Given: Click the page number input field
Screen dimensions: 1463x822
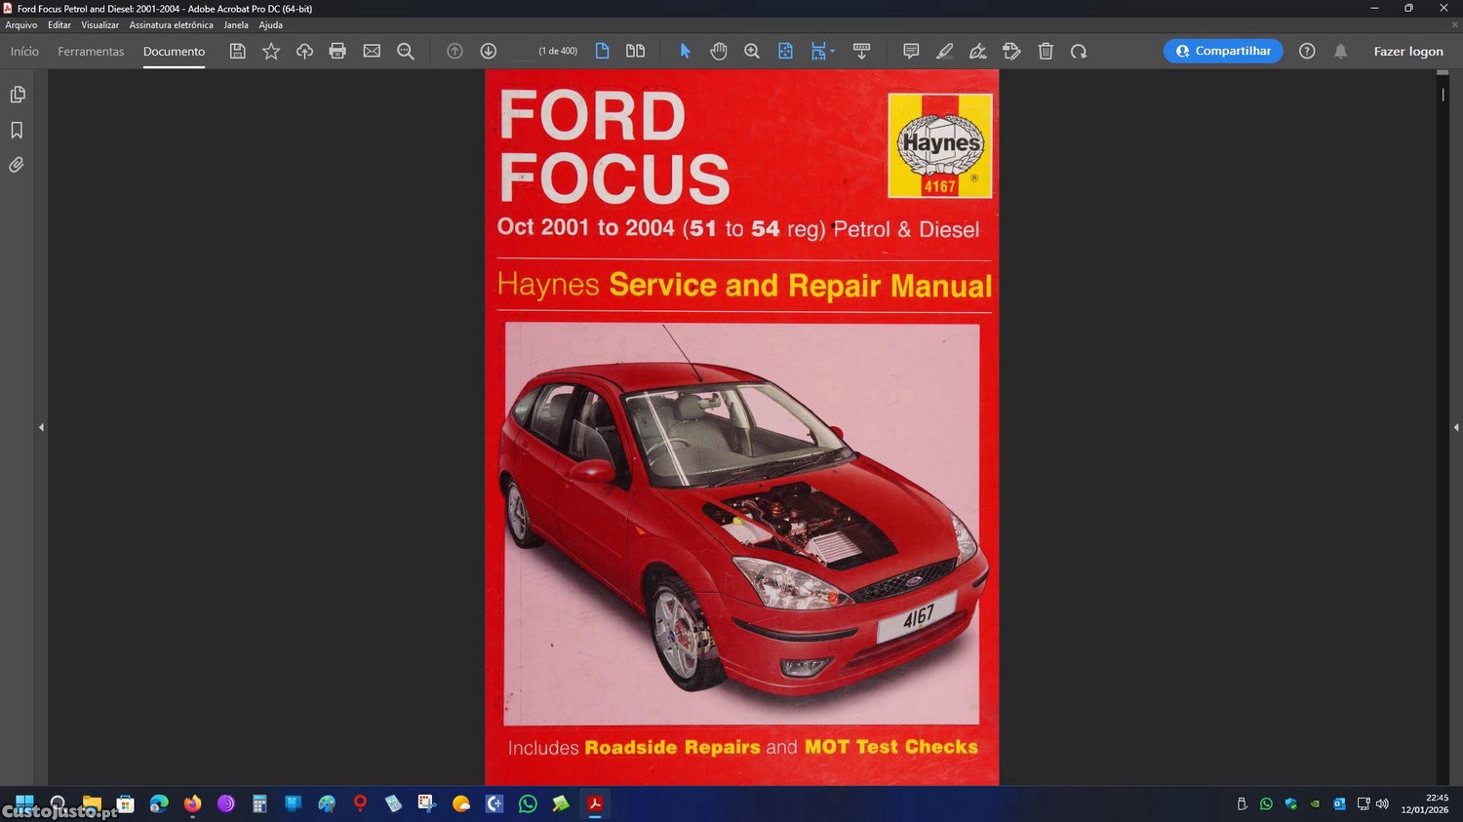Looking at the screenshot, I should pos(524,52).
